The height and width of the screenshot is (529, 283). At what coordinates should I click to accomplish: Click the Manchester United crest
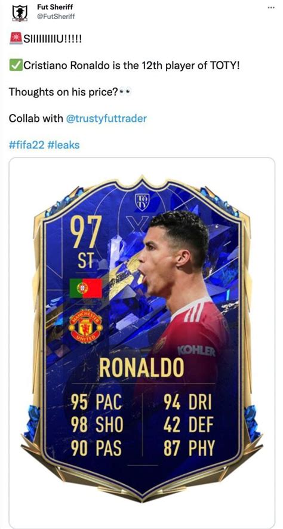[85, 326]
